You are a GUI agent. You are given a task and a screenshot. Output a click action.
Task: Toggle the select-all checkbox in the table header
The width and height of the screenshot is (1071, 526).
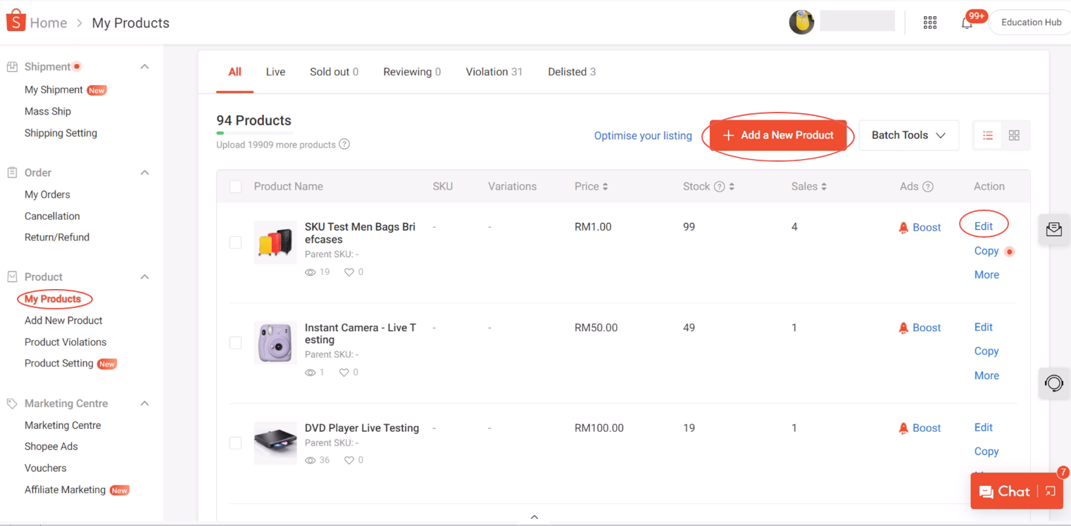point(235,186)
